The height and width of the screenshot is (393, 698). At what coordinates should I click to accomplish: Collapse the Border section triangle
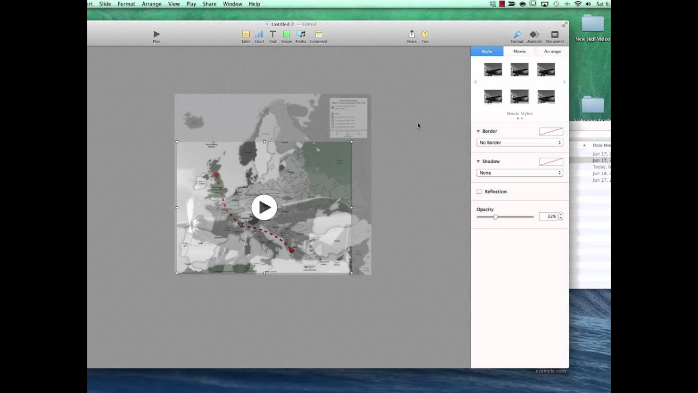pyautogui.click(x=478, y=131)
